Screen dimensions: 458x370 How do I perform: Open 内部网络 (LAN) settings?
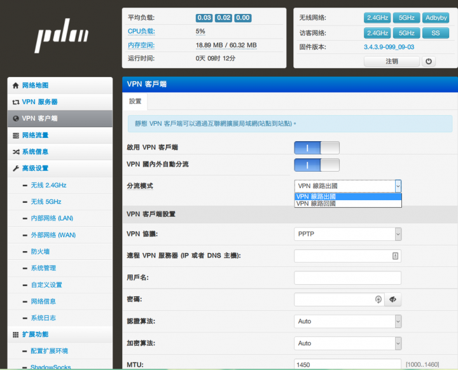52,219
